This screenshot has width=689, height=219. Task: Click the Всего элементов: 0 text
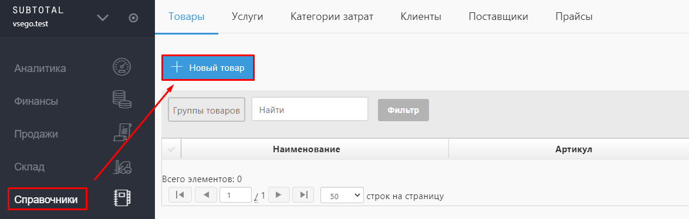click(x=202, y=179)
